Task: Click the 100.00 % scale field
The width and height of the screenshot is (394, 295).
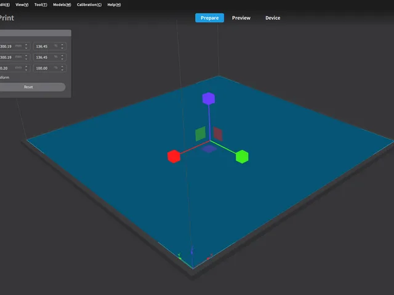Action: click(x=50, y=68)
